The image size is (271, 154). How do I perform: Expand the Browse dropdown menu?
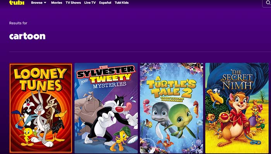tap(39, 3)
